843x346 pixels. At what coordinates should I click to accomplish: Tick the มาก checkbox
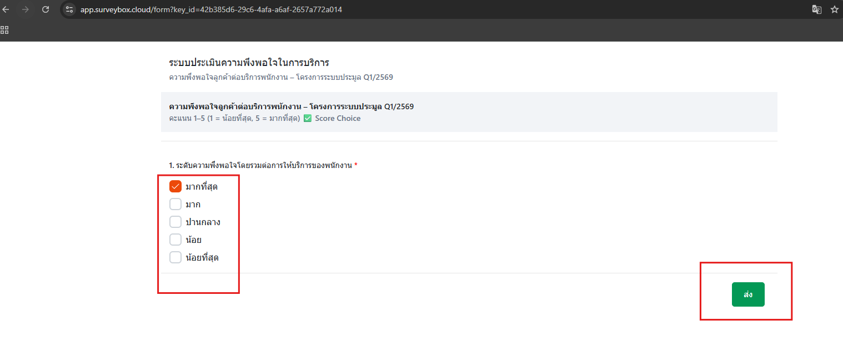175,204
